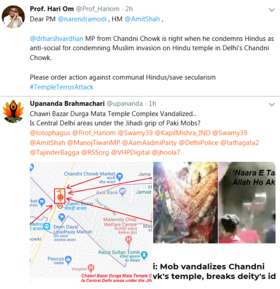This screenshot has height=289, width=280.
Task: Open the @narendramodi mention
Action: (82, 19)
